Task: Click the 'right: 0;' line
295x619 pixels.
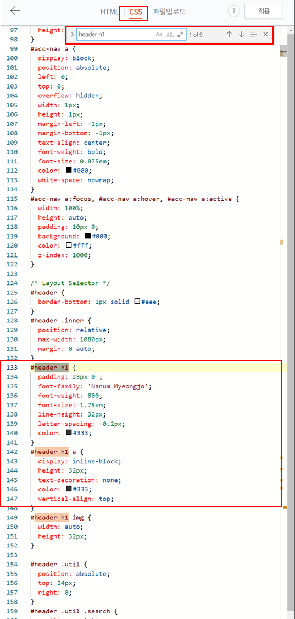Action: point(55,592)
